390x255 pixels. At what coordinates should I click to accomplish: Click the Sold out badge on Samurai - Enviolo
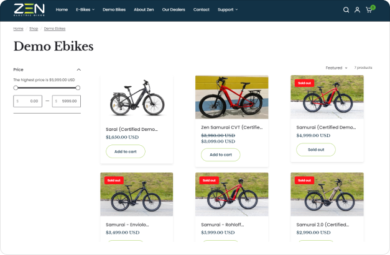(x=114, y=181)
